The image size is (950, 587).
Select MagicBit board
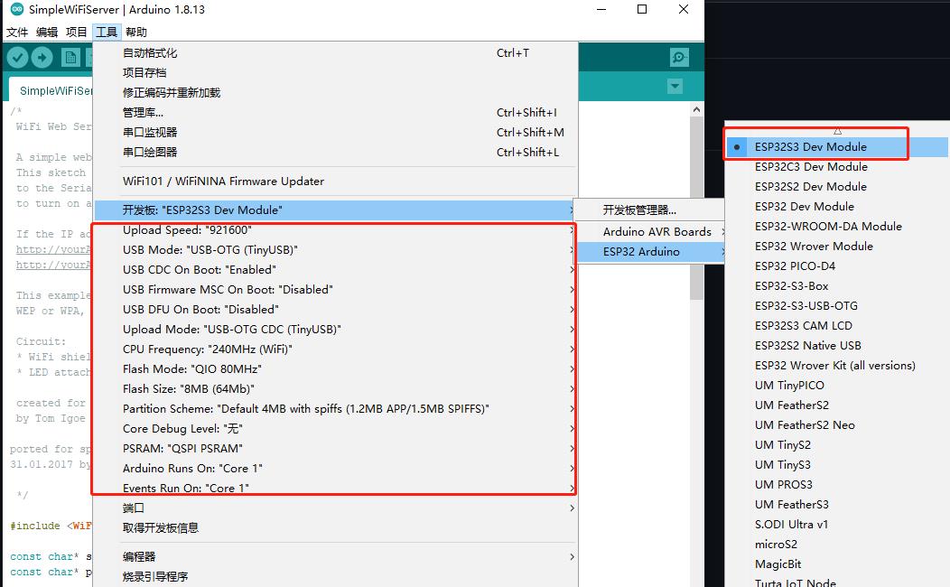pos(836,564)
